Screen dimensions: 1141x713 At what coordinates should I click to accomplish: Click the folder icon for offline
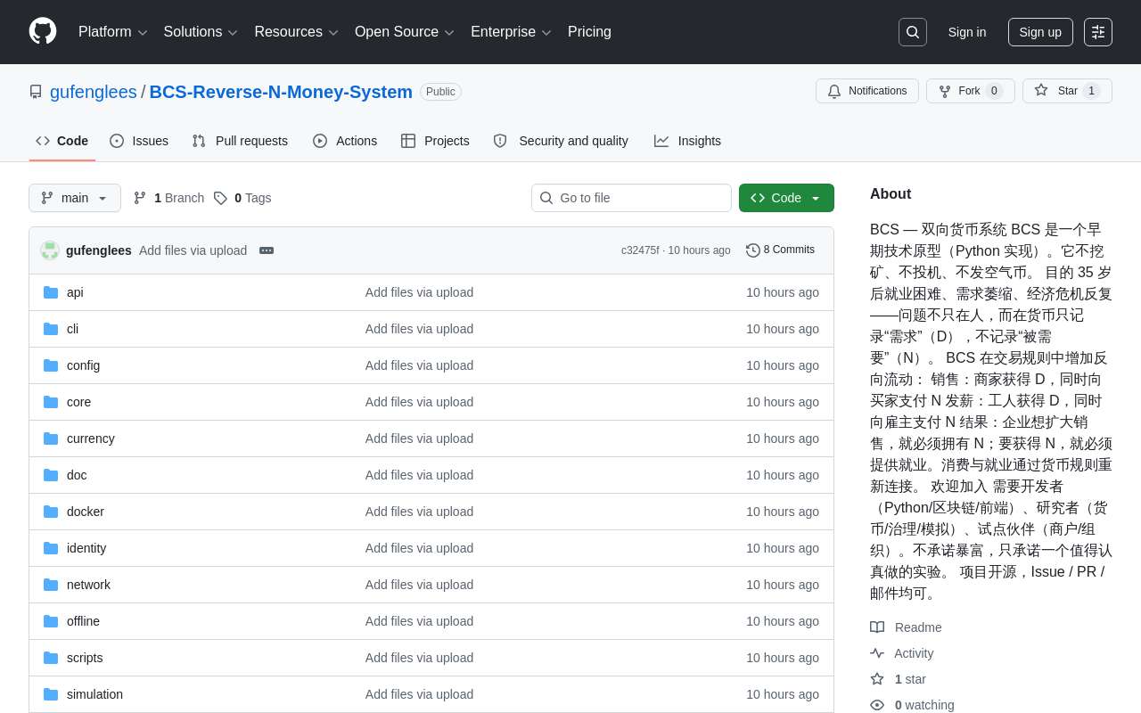click(51, 621)
